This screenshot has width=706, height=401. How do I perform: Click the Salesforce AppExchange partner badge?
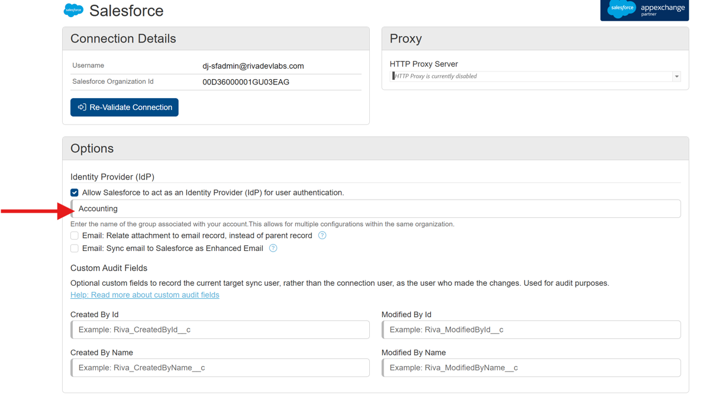644,10
